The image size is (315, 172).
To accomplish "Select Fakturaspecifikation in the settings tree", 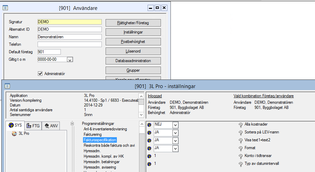I will coord(100,140).
